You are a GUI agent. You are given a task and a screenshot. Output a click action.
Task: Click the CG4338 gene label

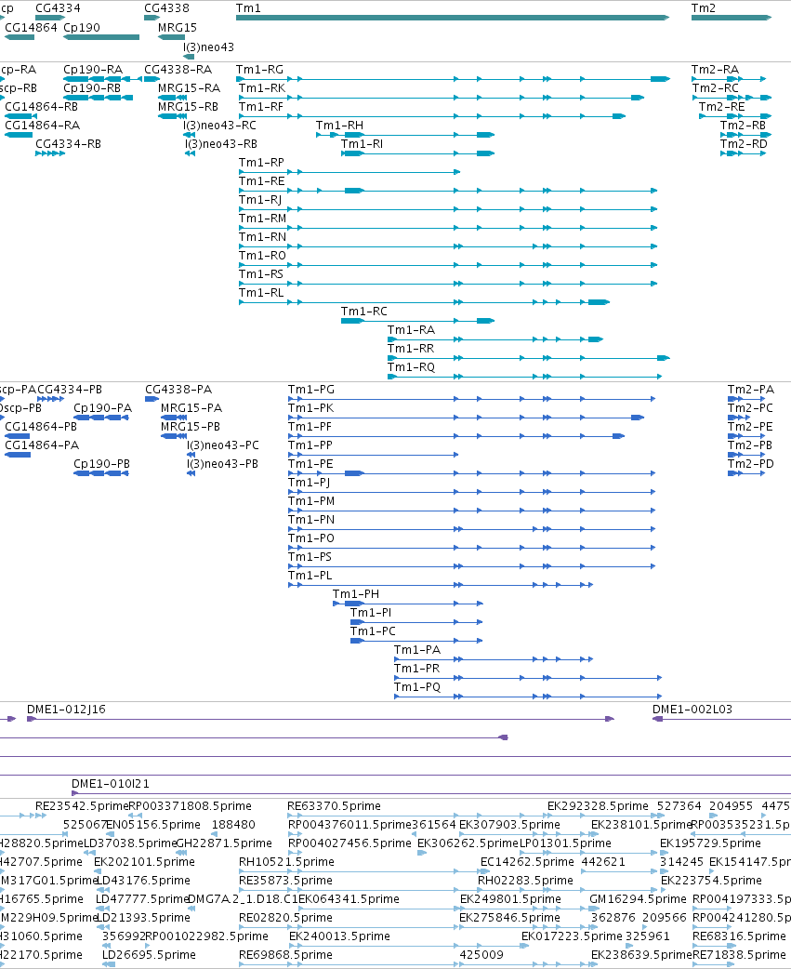166,8
